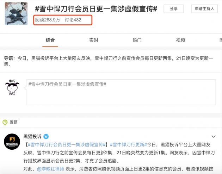Click the 讨论482 discussion count text
The image size is (222, 174).
click(73, 20)
